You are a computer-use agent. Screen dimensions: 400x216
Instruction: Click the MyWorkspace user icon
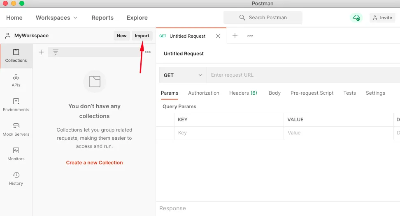pos(8,36)
